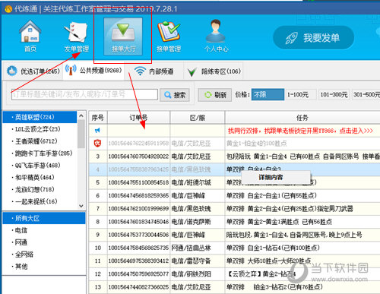Select 101-300元 price filter

click(334, 94)
